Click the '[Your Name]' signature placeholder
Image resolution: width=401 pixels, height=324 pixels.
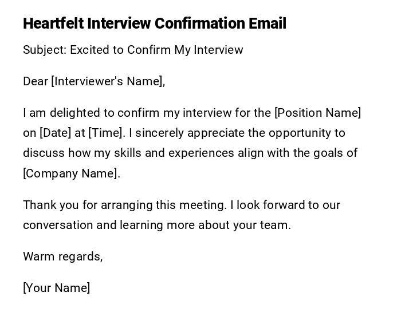(56, 288)
